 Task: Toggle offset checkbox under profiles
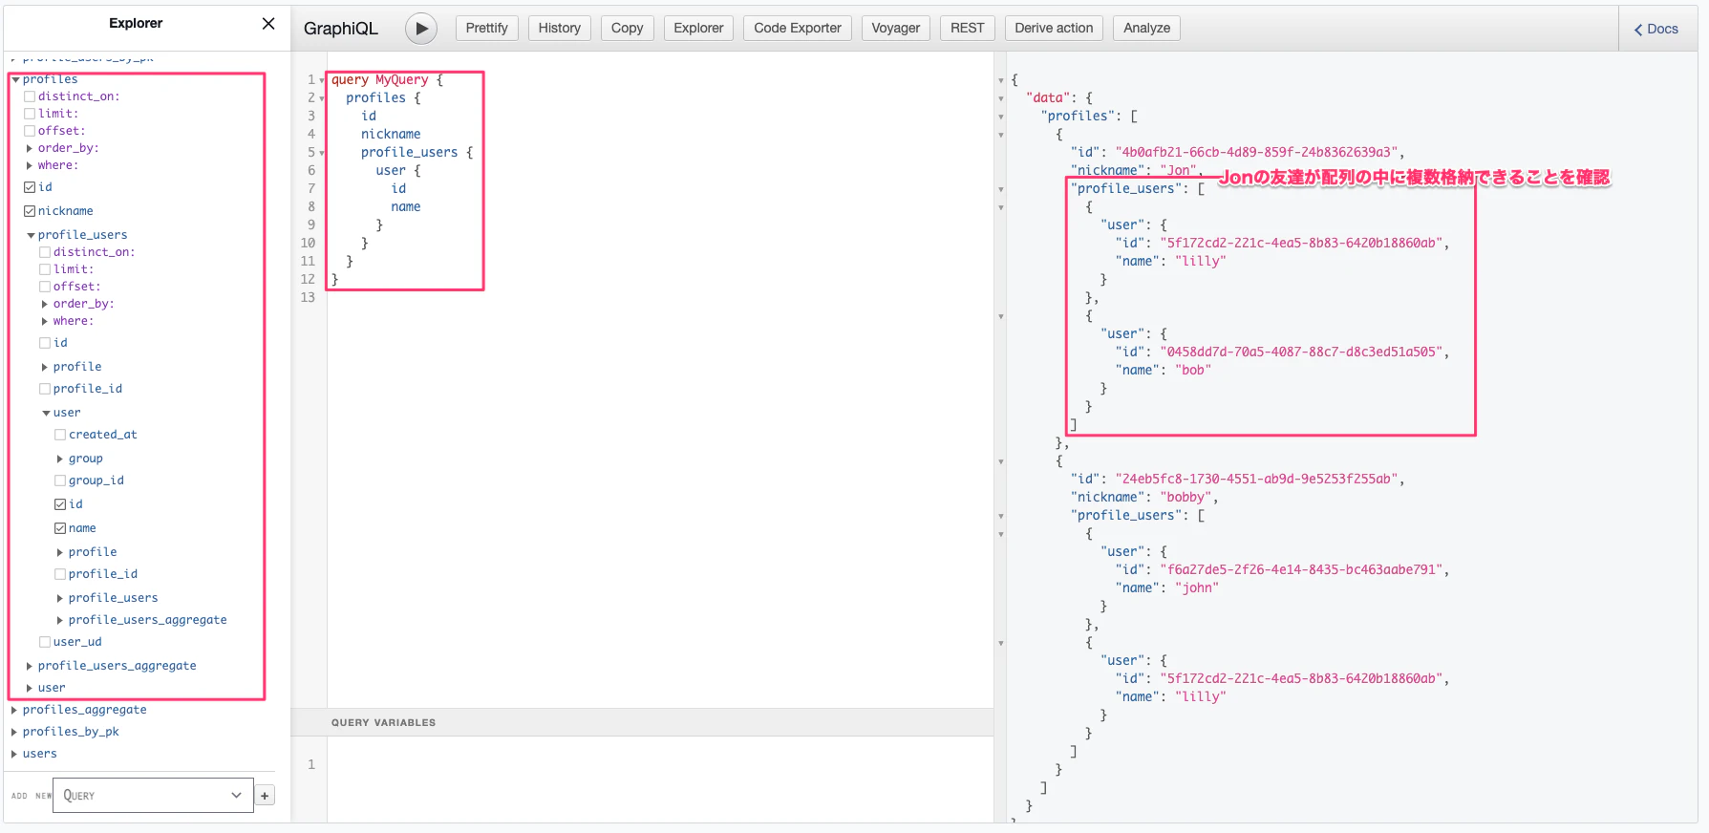[30, 131]
